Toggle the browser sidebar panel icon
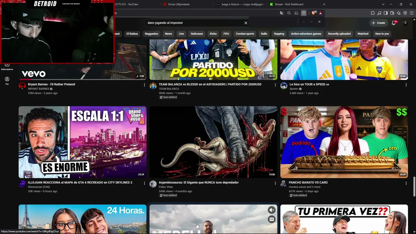Screen dimensions: 416x234 tap(386, 13)
